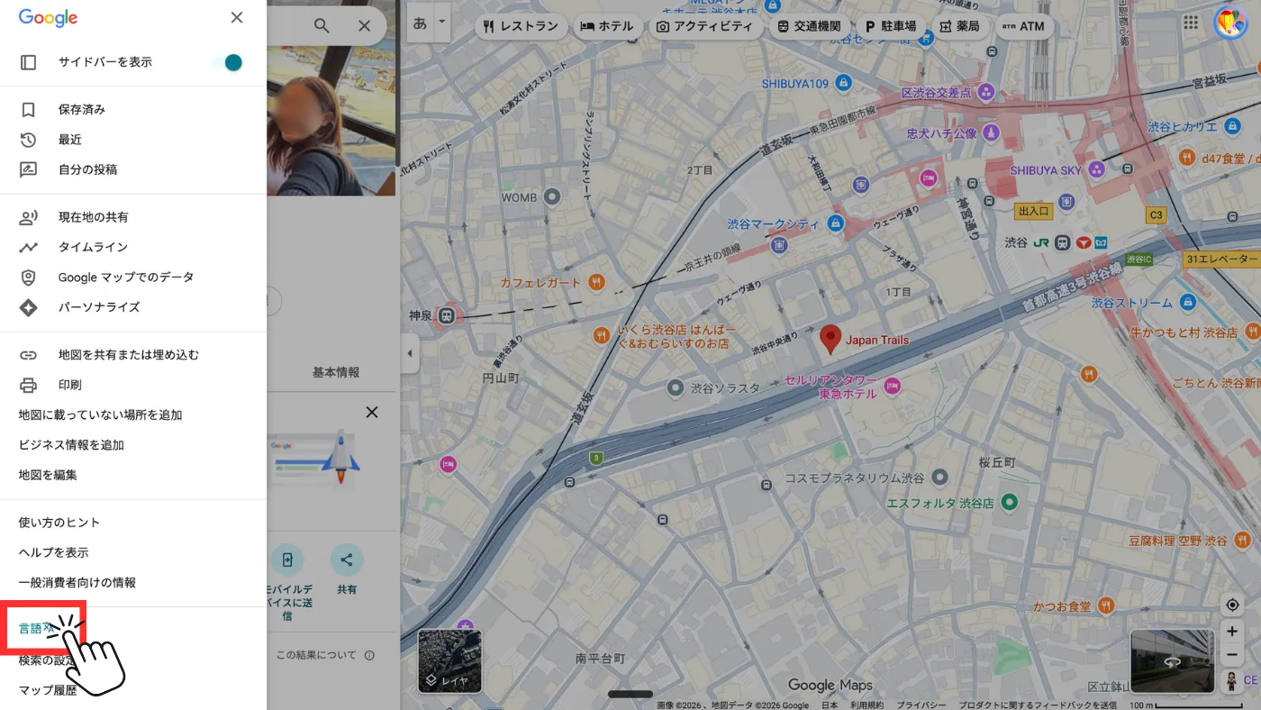
Task: Click the SHIBUYA109 shopping pin
Action: point(843,84)
